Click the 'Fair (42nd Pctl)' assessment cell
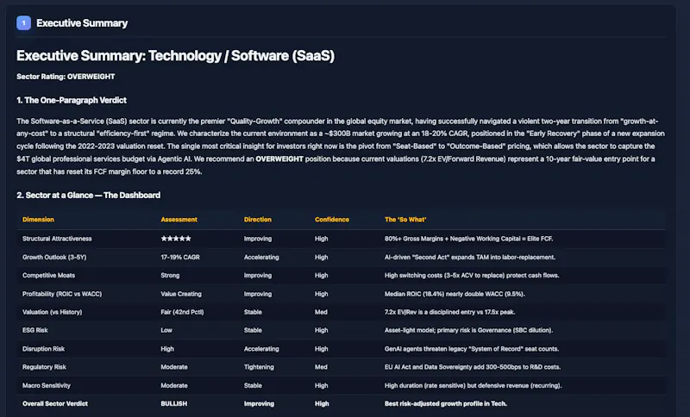This screenshot has width=690, height=417. pyautogui.click(x=182, y=312)
